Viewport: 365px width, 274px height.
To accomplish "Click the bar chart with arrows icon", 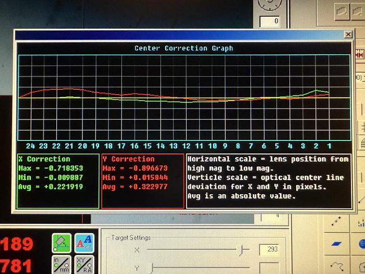I will click(361, 224).
